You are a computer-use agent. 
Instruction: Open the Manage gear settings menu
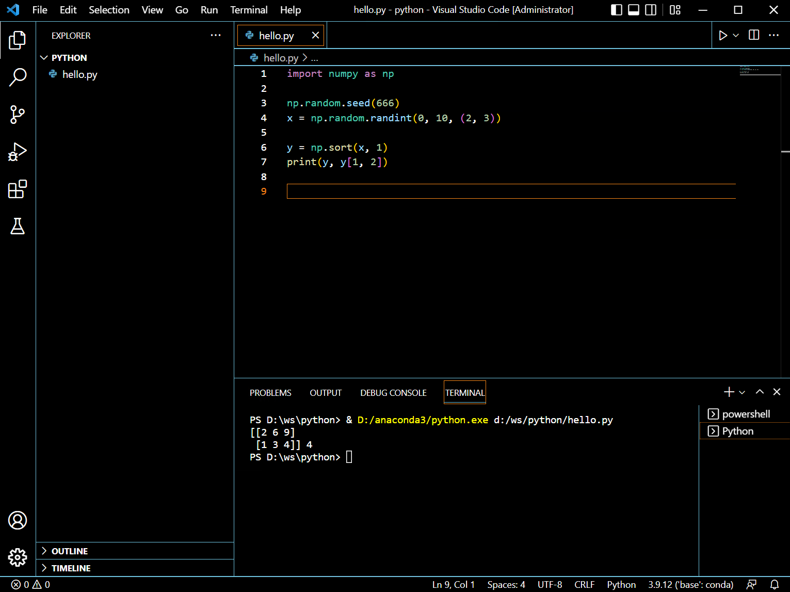(x=18, y=557)
